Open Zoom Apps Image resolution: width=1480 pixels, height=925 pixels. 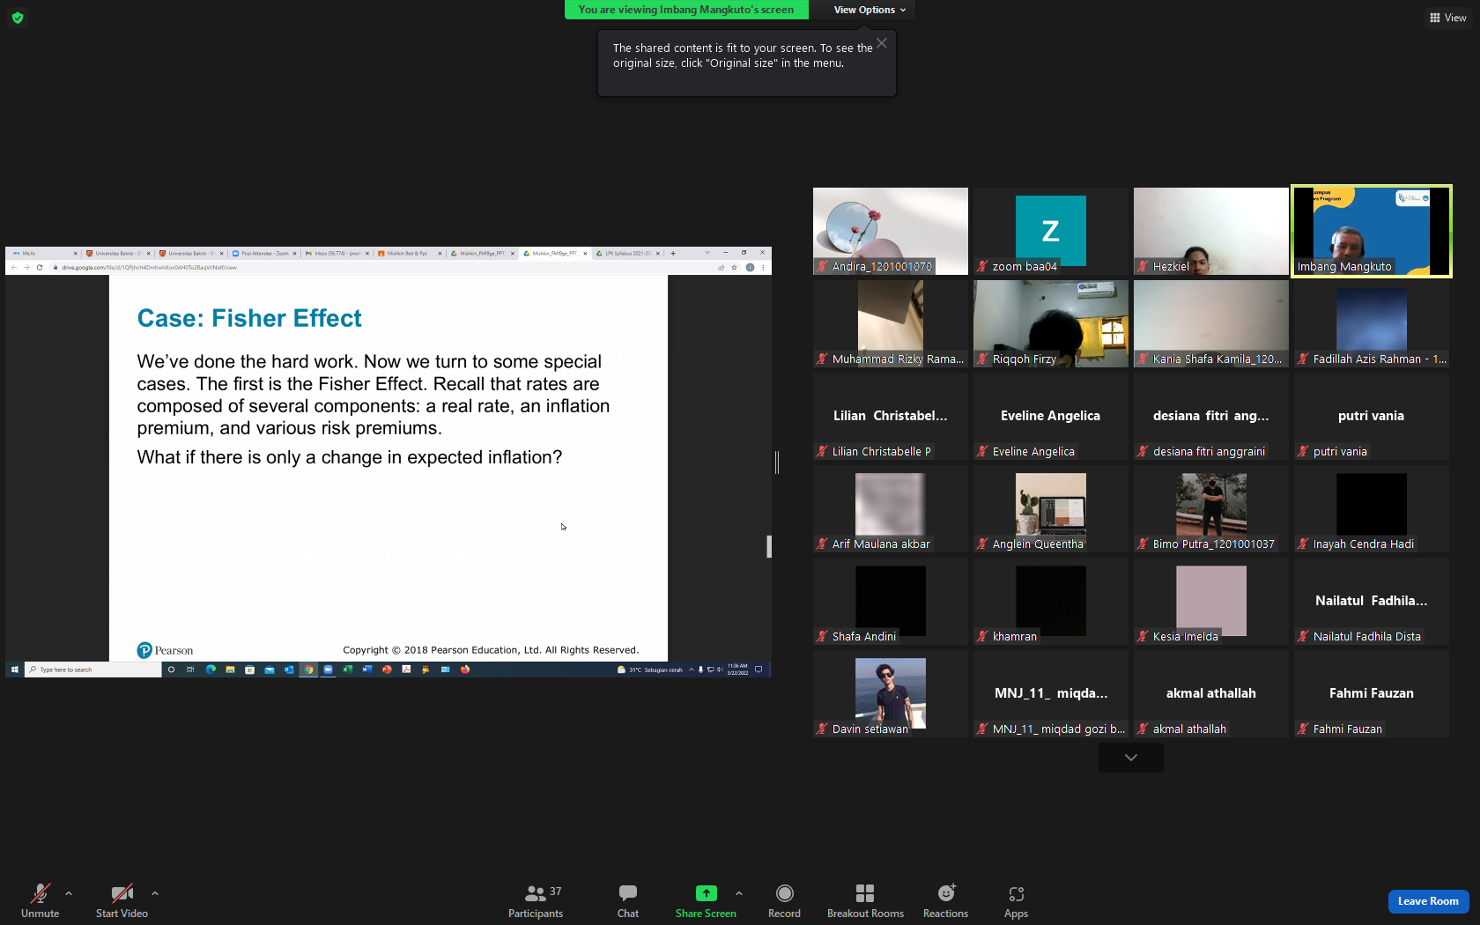pyautogui.click(x=1016, y=900)
